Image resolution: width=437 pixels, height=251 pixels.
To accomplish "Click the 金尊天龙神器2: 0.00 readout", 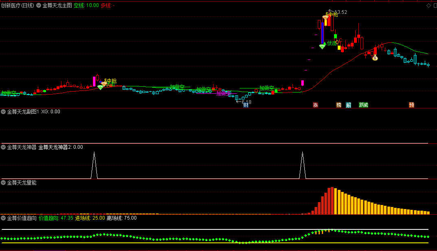I will click(x=61, y=147).
